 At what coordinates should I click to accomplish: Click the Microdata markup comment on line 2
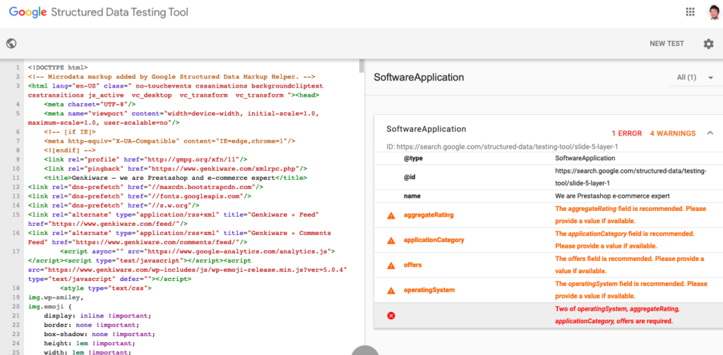tap(172, 76)
